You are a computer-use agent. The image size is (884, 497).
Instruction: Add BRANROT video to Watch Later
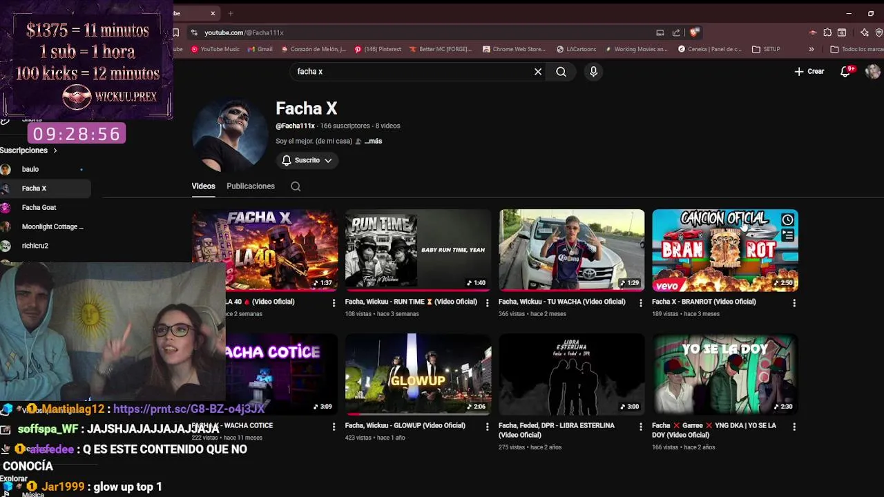coord(787,220)
